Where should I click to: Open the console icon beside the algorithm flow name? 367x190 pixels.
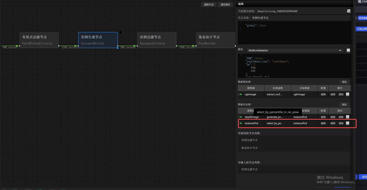(349, 11)
